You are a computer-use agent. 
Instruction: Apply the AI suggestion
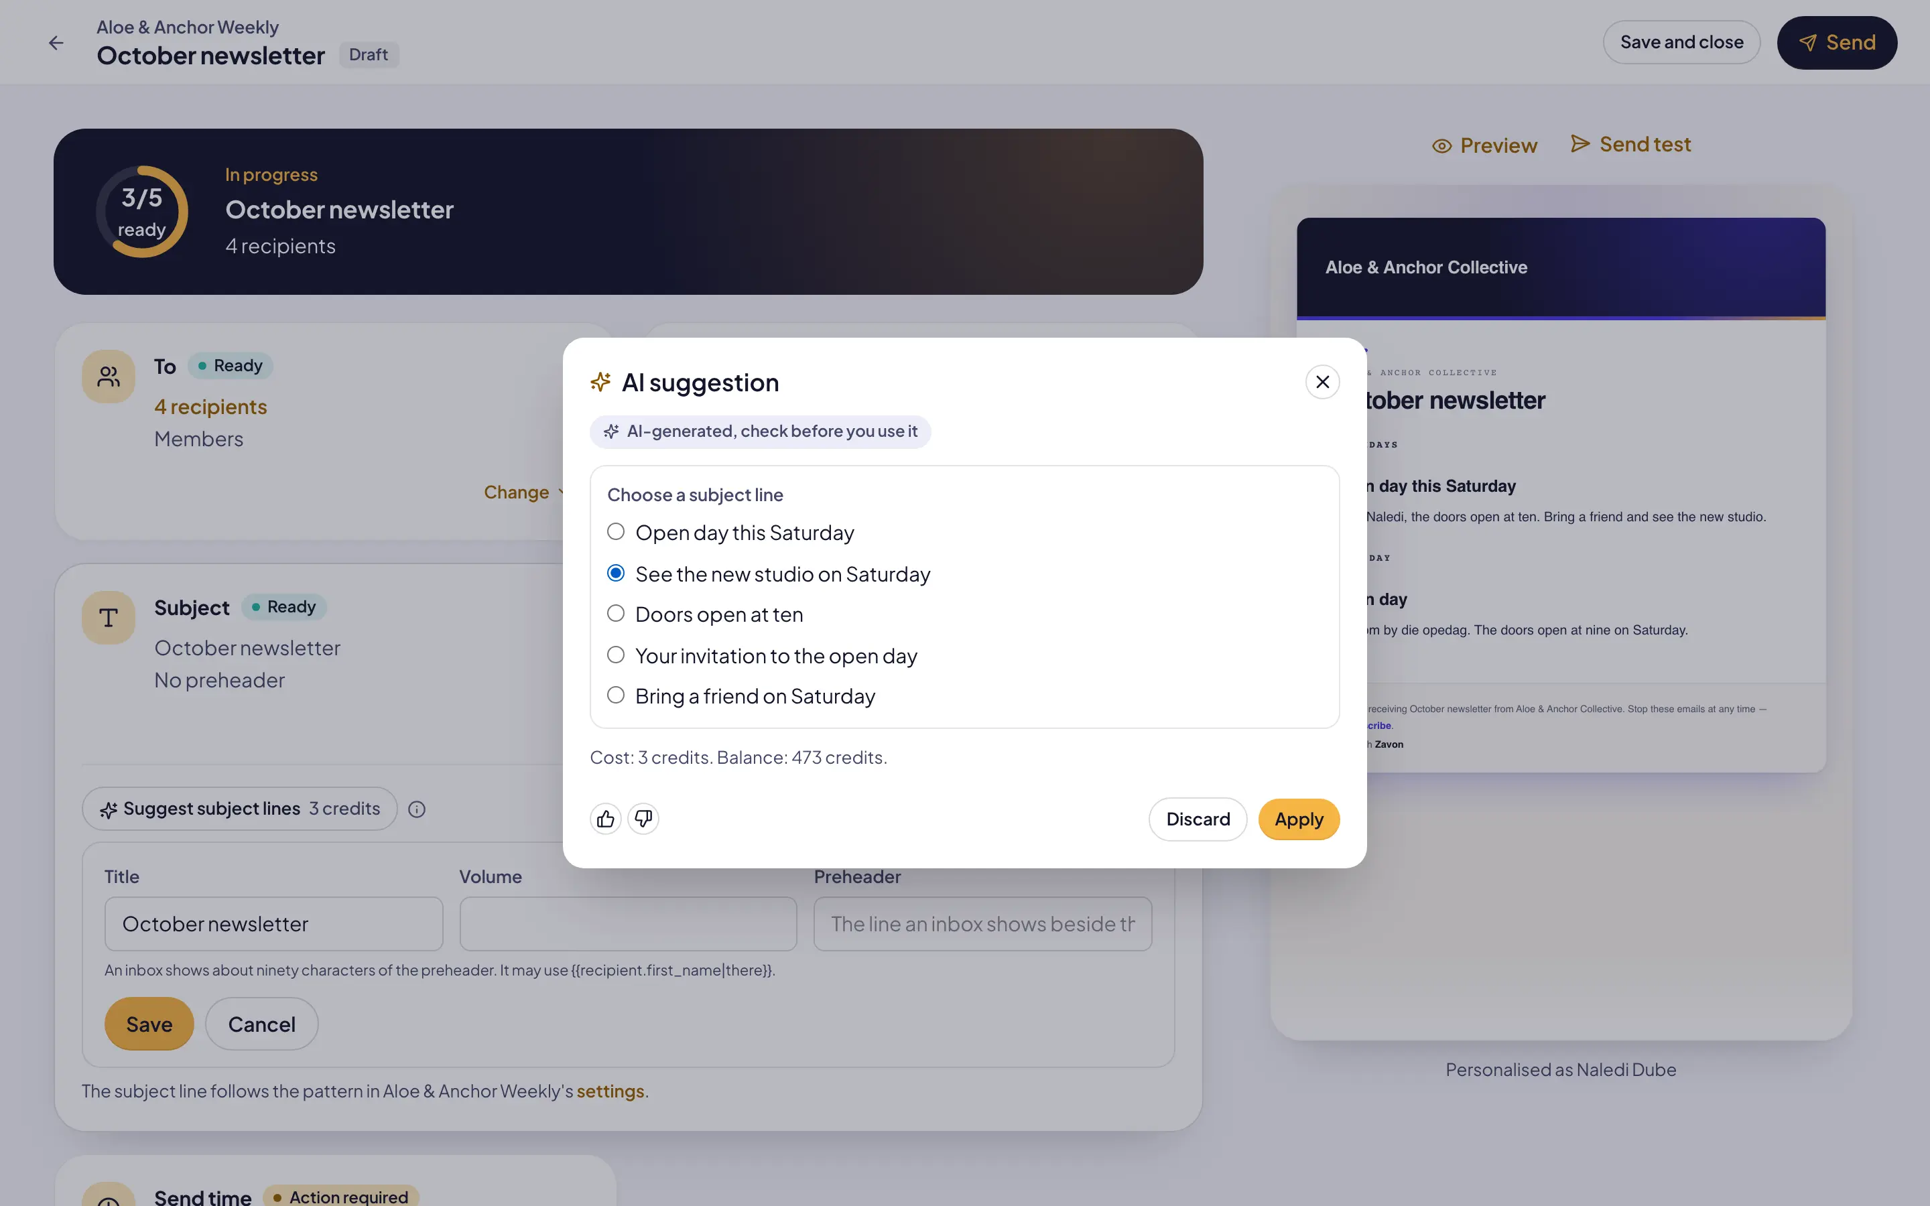tap(1298, 819)
